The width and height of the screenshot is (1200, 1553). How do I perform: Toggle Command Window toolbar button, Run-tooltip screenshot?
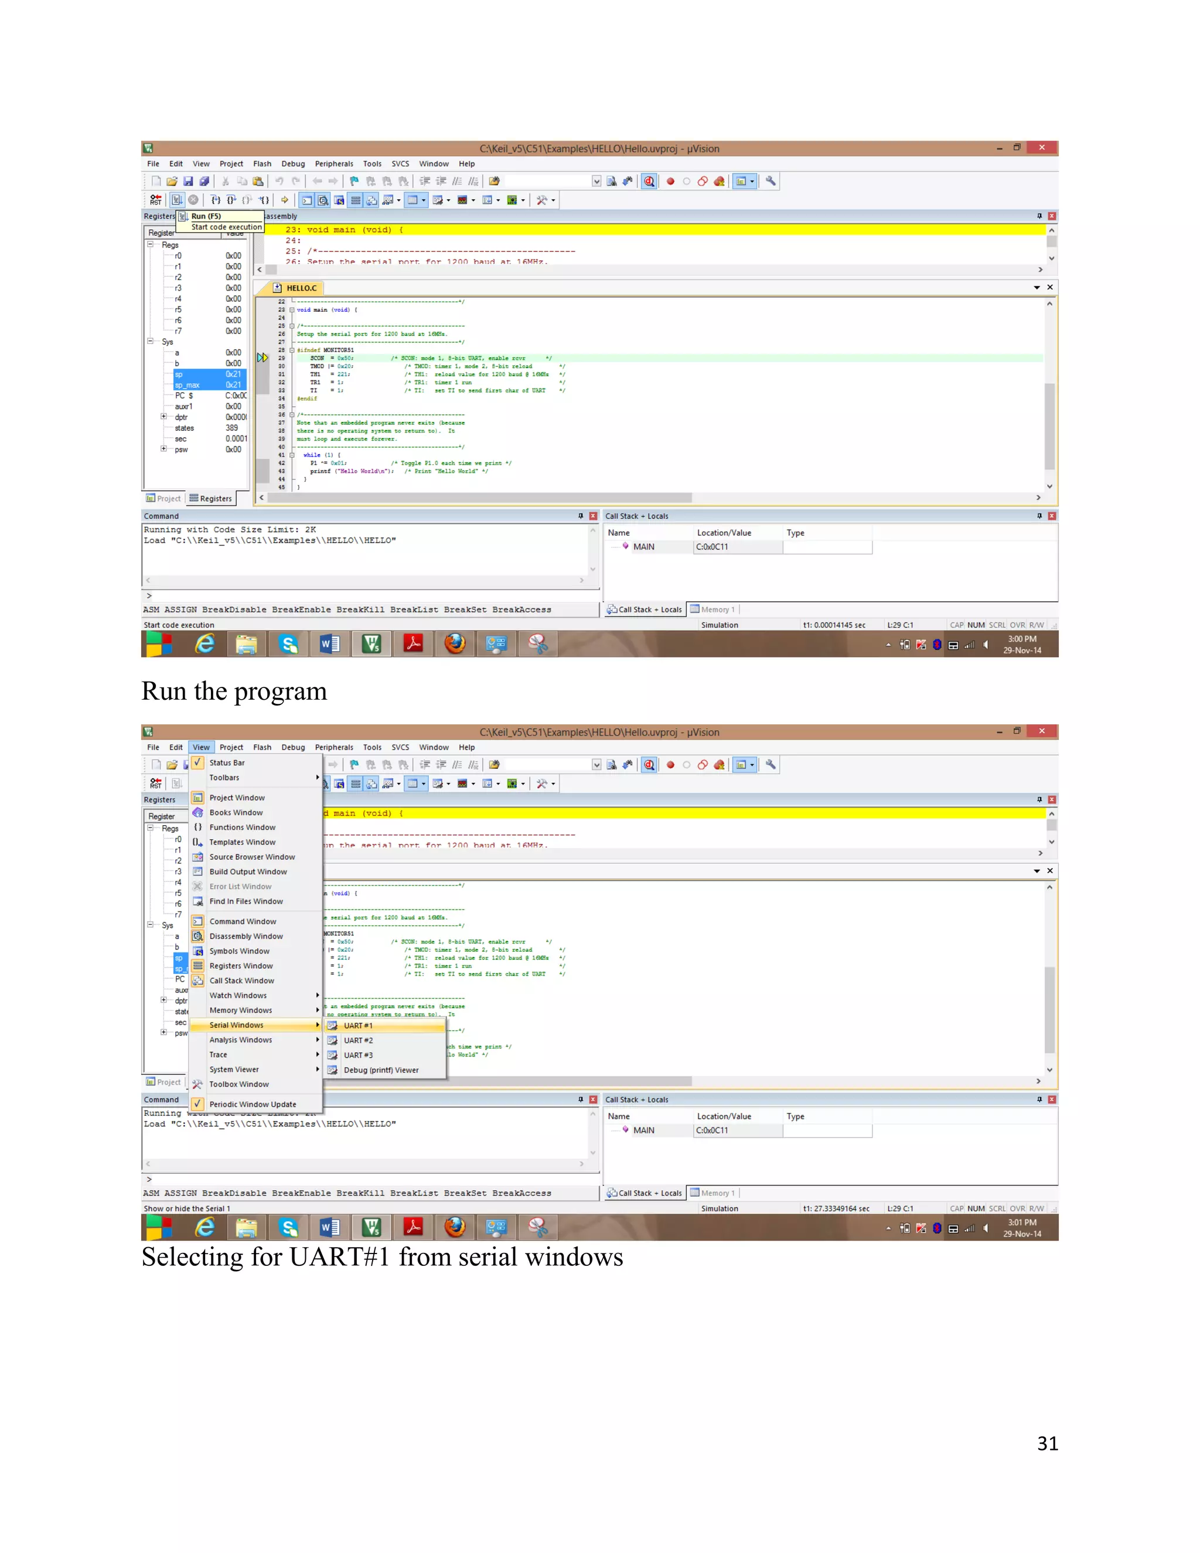coord(307,200)
